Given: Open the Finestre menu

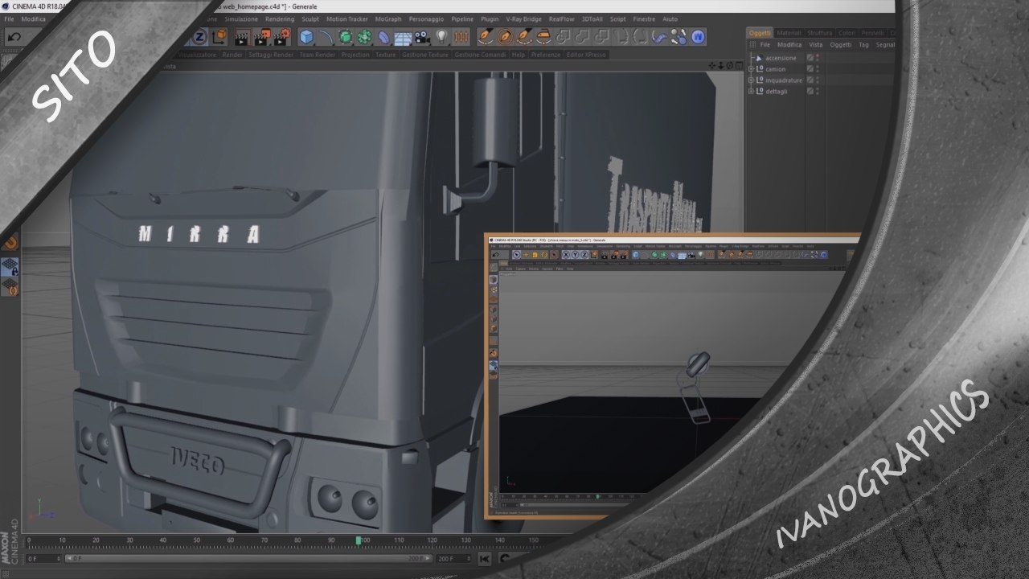Looking at the screenshot, I should pyautogui.click(x=644, y=18).
